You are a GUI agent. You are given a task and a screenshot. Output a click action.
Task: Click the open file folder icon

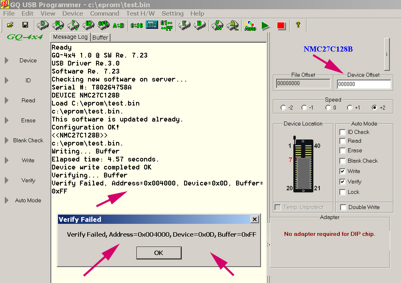click(x=10, y=25)
